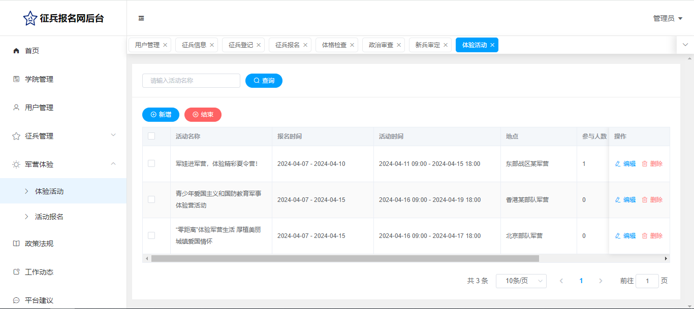Open the 管理员 user dropdown
The image size is (694, 309).
(x=668, y=18)
